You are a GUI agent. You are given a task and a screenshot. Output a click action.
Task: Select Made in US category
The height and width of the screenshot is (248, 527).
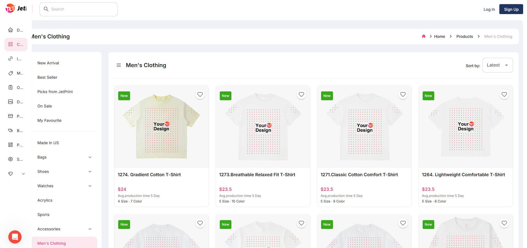[x=48, y=143]
